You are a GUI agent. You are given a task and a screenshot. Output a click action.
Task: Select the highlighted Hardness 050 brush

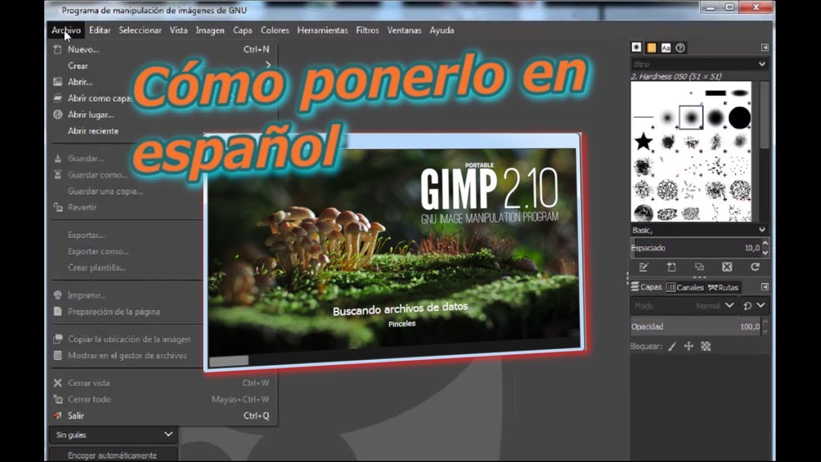point(691,117)
